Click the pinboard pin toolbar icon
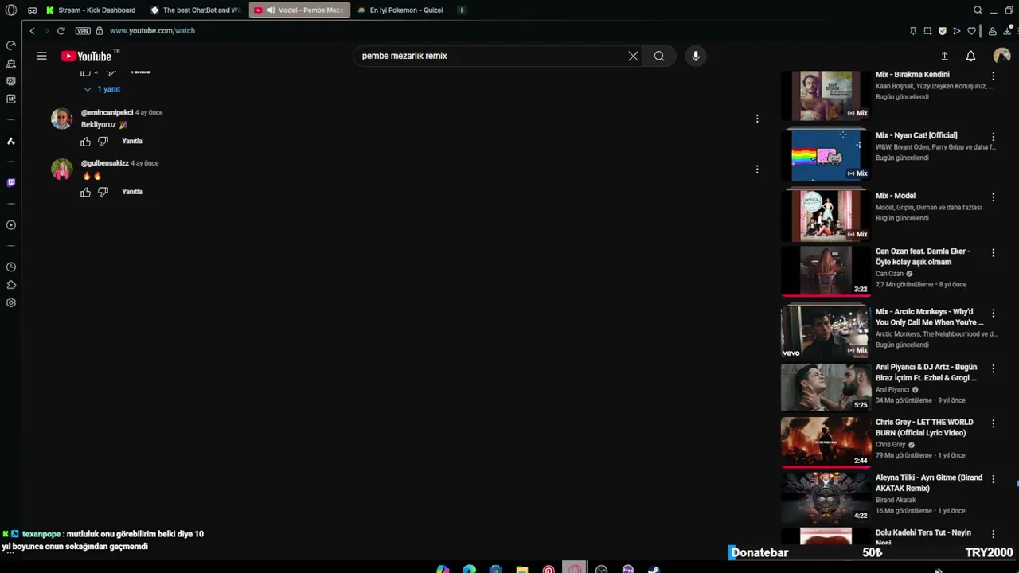Viewport: 1019px width, 573px height. pyautogui.click(x=913, y=30)
